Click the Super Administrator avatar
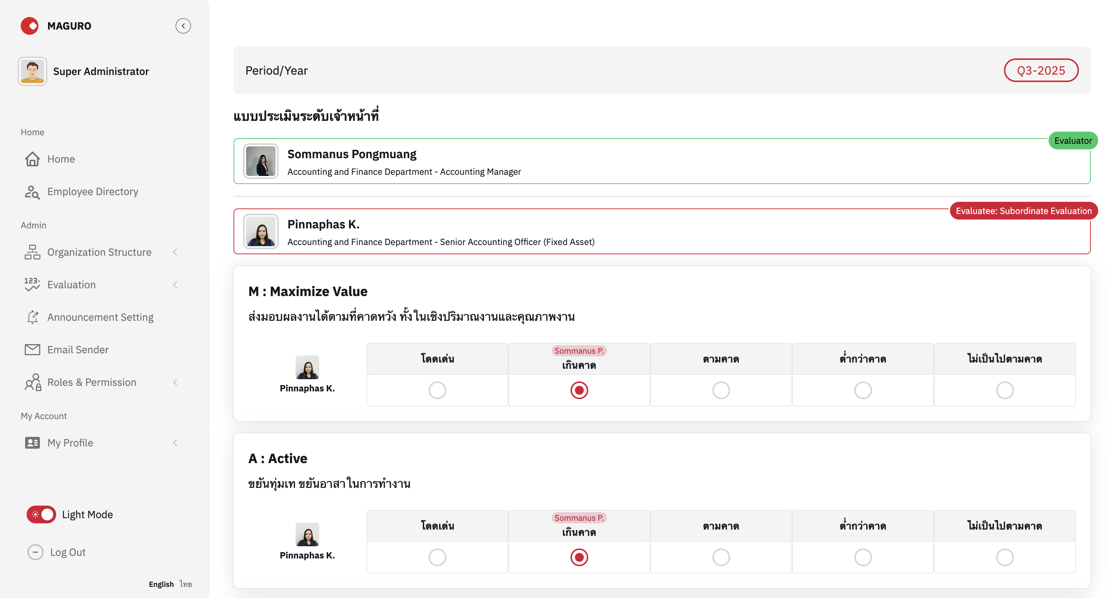The height and width of the screenshot is (598, 1107). point(32,71)
